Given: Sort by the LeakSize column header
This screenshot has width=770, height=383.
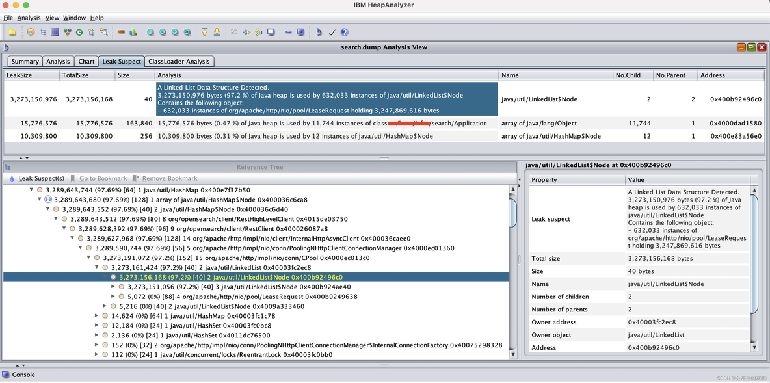Looking at the screenshot, I should click(x=31, y=75).
